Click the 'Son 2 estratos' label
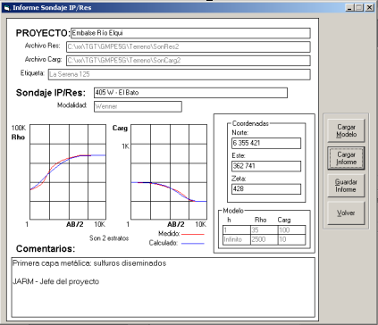 109,238
